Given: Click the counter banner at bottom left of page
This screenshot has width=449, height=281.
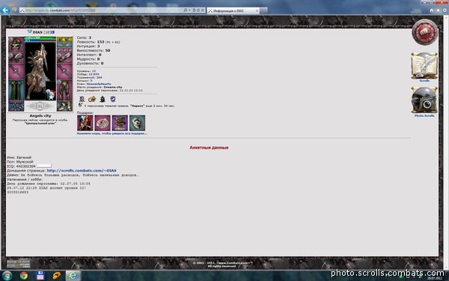Looking at the screenshot, I should (18, 264).
